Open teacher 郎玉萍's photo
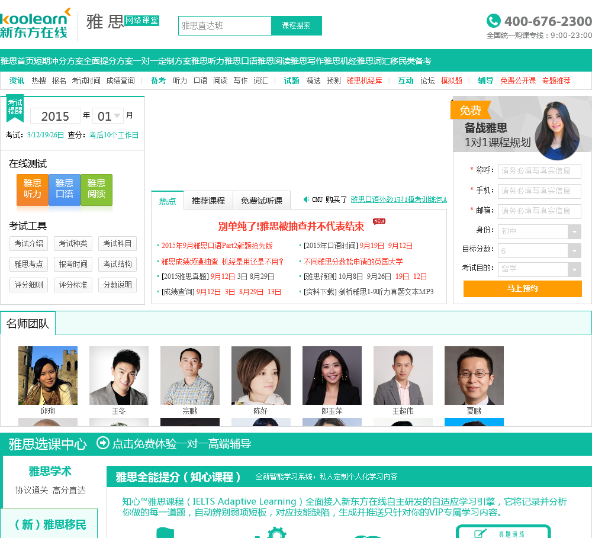592x538 pixels. pos(332,375)
